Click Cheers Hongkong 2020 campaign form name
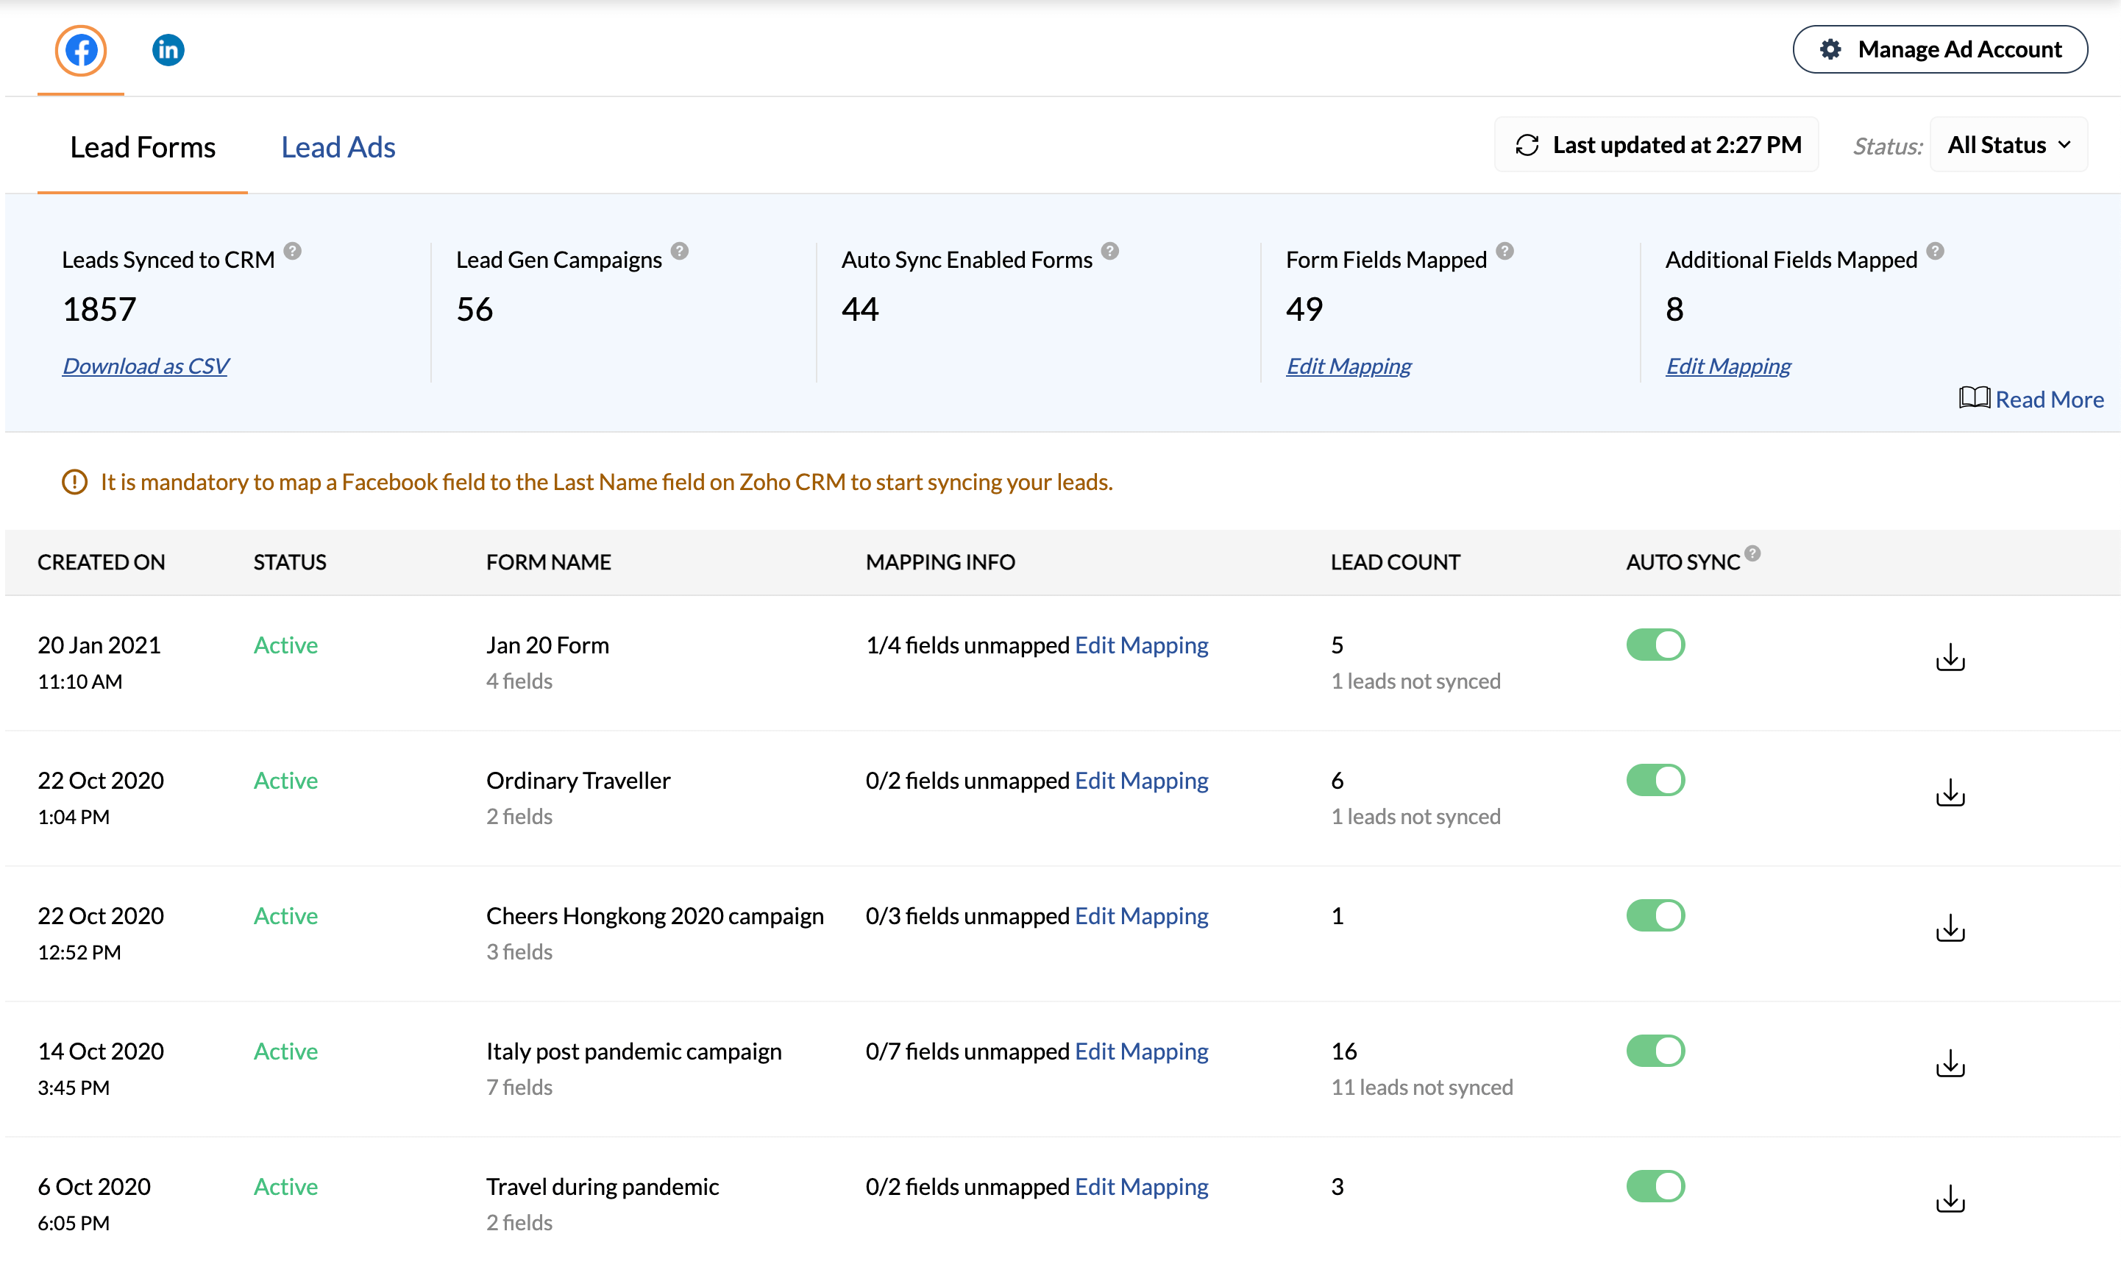 (x=655, y=915)
